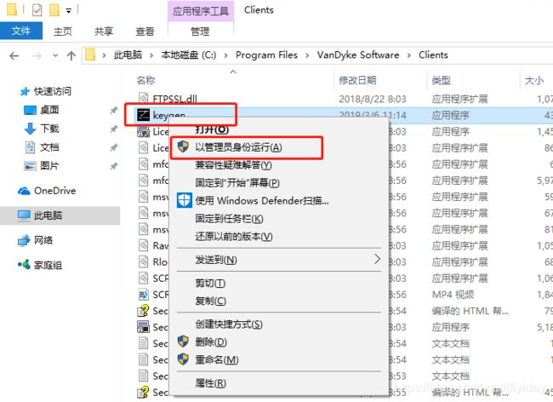Click 本地磁盘 (C:) in the address breadcrumb

[189, 55]
